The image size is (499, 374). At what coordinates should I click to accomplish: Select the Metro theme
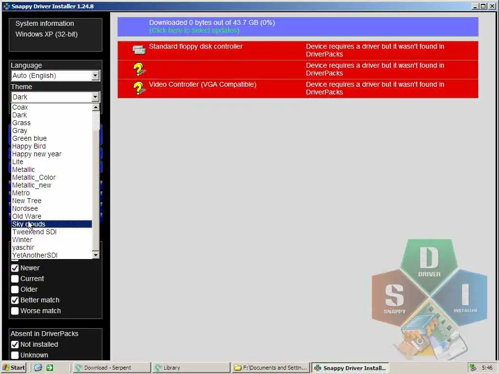click(x=52, y=193)
